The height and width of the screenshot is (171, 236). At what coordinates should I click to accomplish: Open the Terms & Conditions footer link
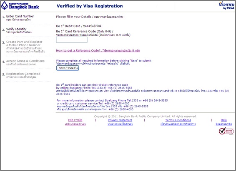pyautogui.click(x=178, y=120)
